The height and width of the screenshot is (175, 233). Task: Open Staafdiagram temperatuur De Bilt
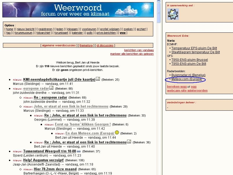click(x=195, y=52)
